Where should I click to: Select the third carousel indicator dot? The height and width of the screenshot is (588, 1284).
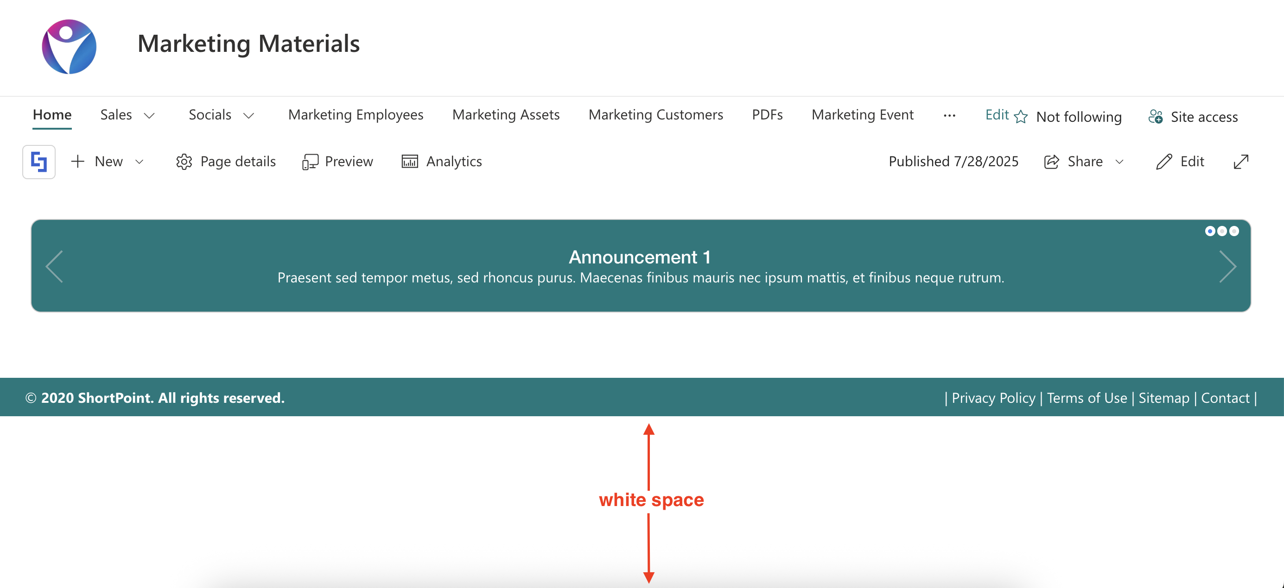click(x=1234, y=231)
